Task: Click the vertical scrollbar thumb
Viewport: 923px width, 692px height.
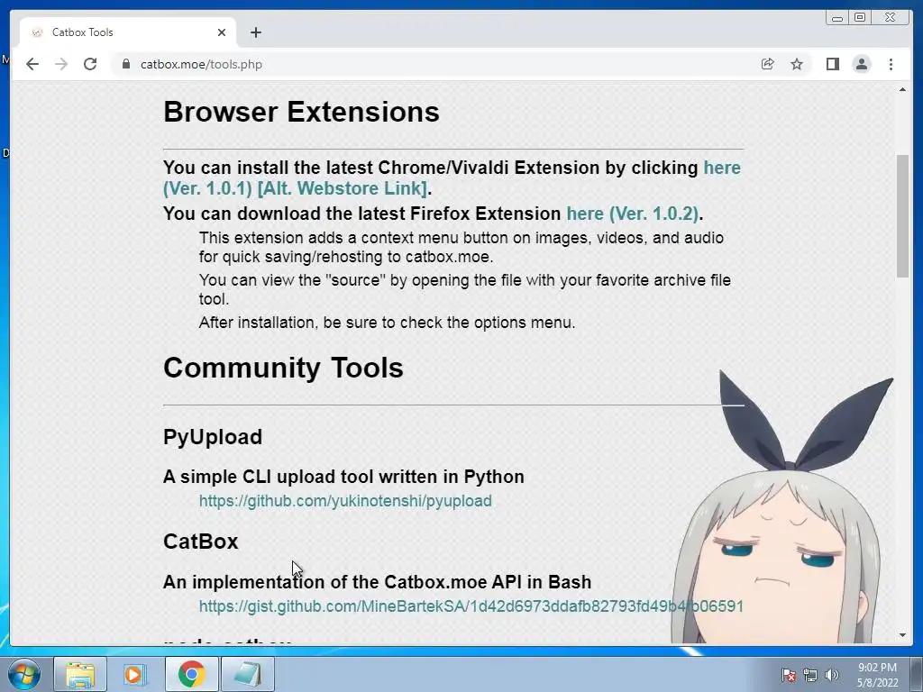Action: (902, 215)
